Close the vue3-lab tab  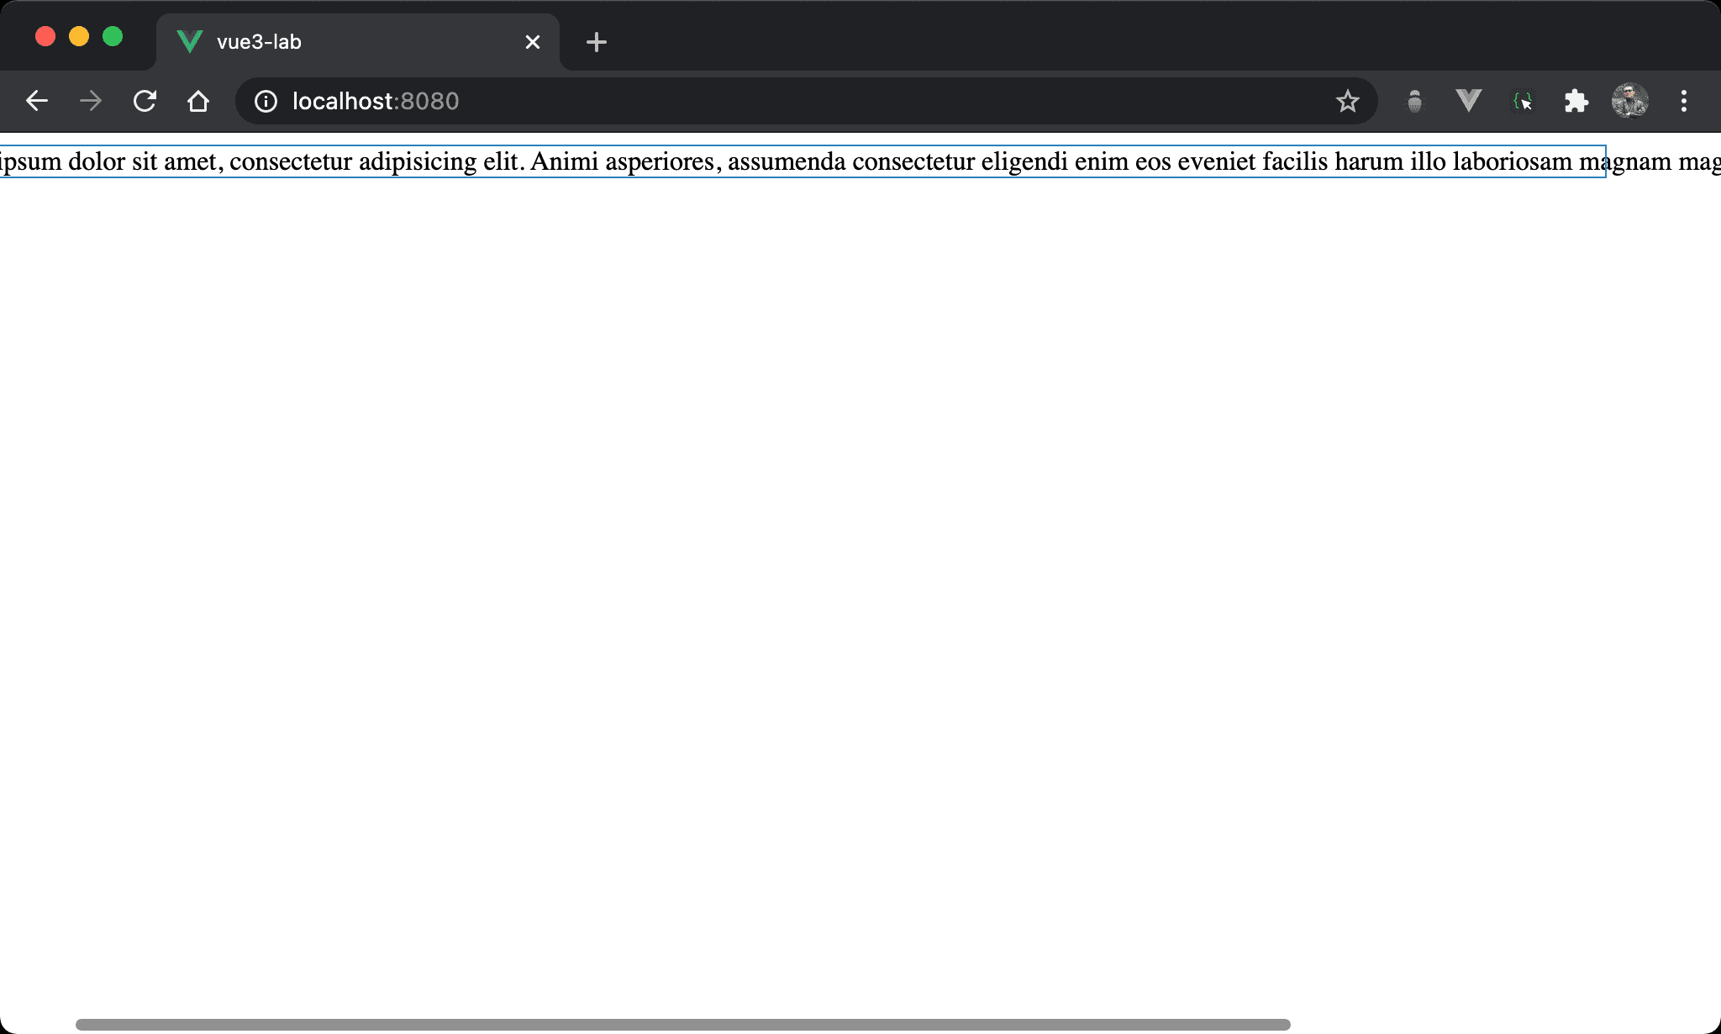[x=532, y=42]
